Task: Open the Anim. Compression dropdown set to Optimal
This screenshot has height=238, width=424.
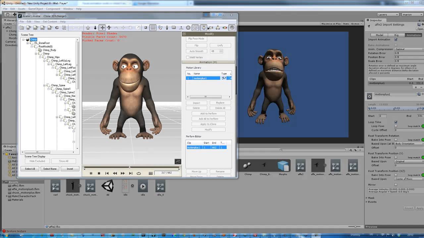Action: click(x=409, y=49)
